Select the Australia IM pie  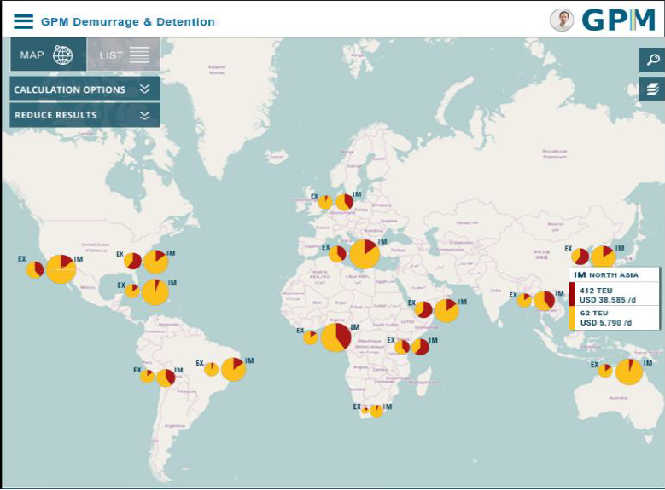coord(629,372)
